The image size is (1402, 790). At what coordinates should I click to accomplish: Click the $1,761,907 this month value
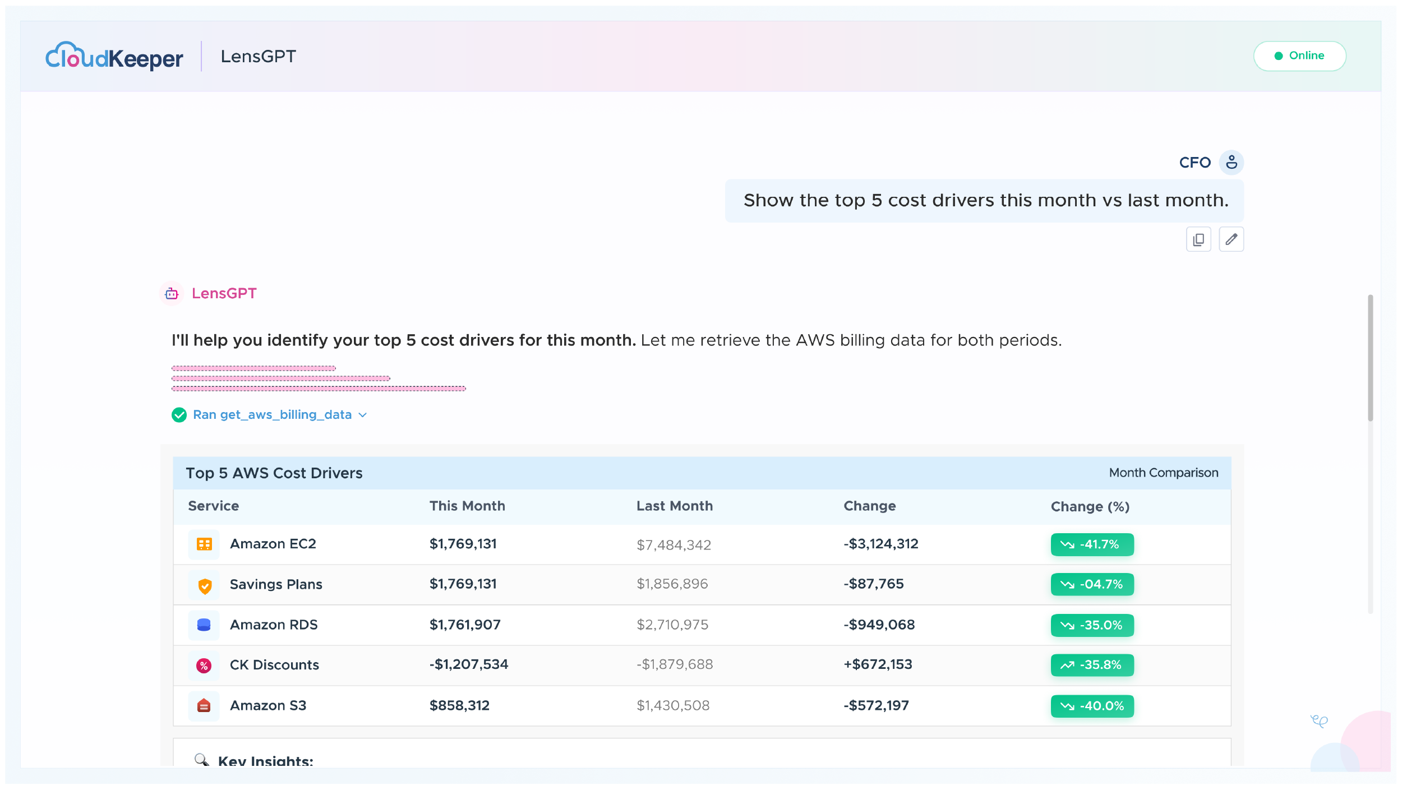(465, 625)
